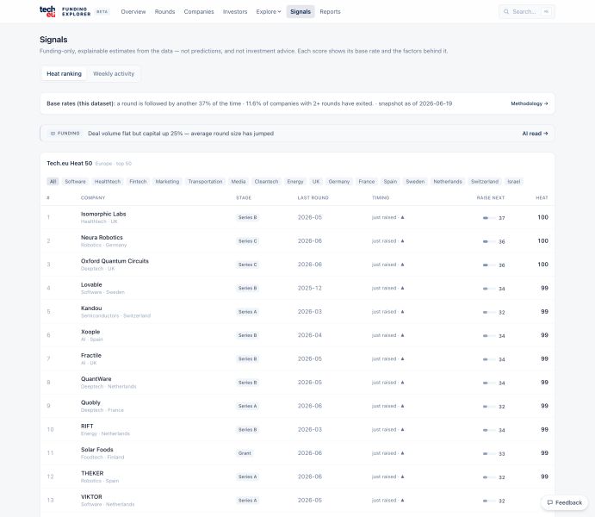595x517 pixels.
Task: Filter by Germany chip
Action: (339, 182)
